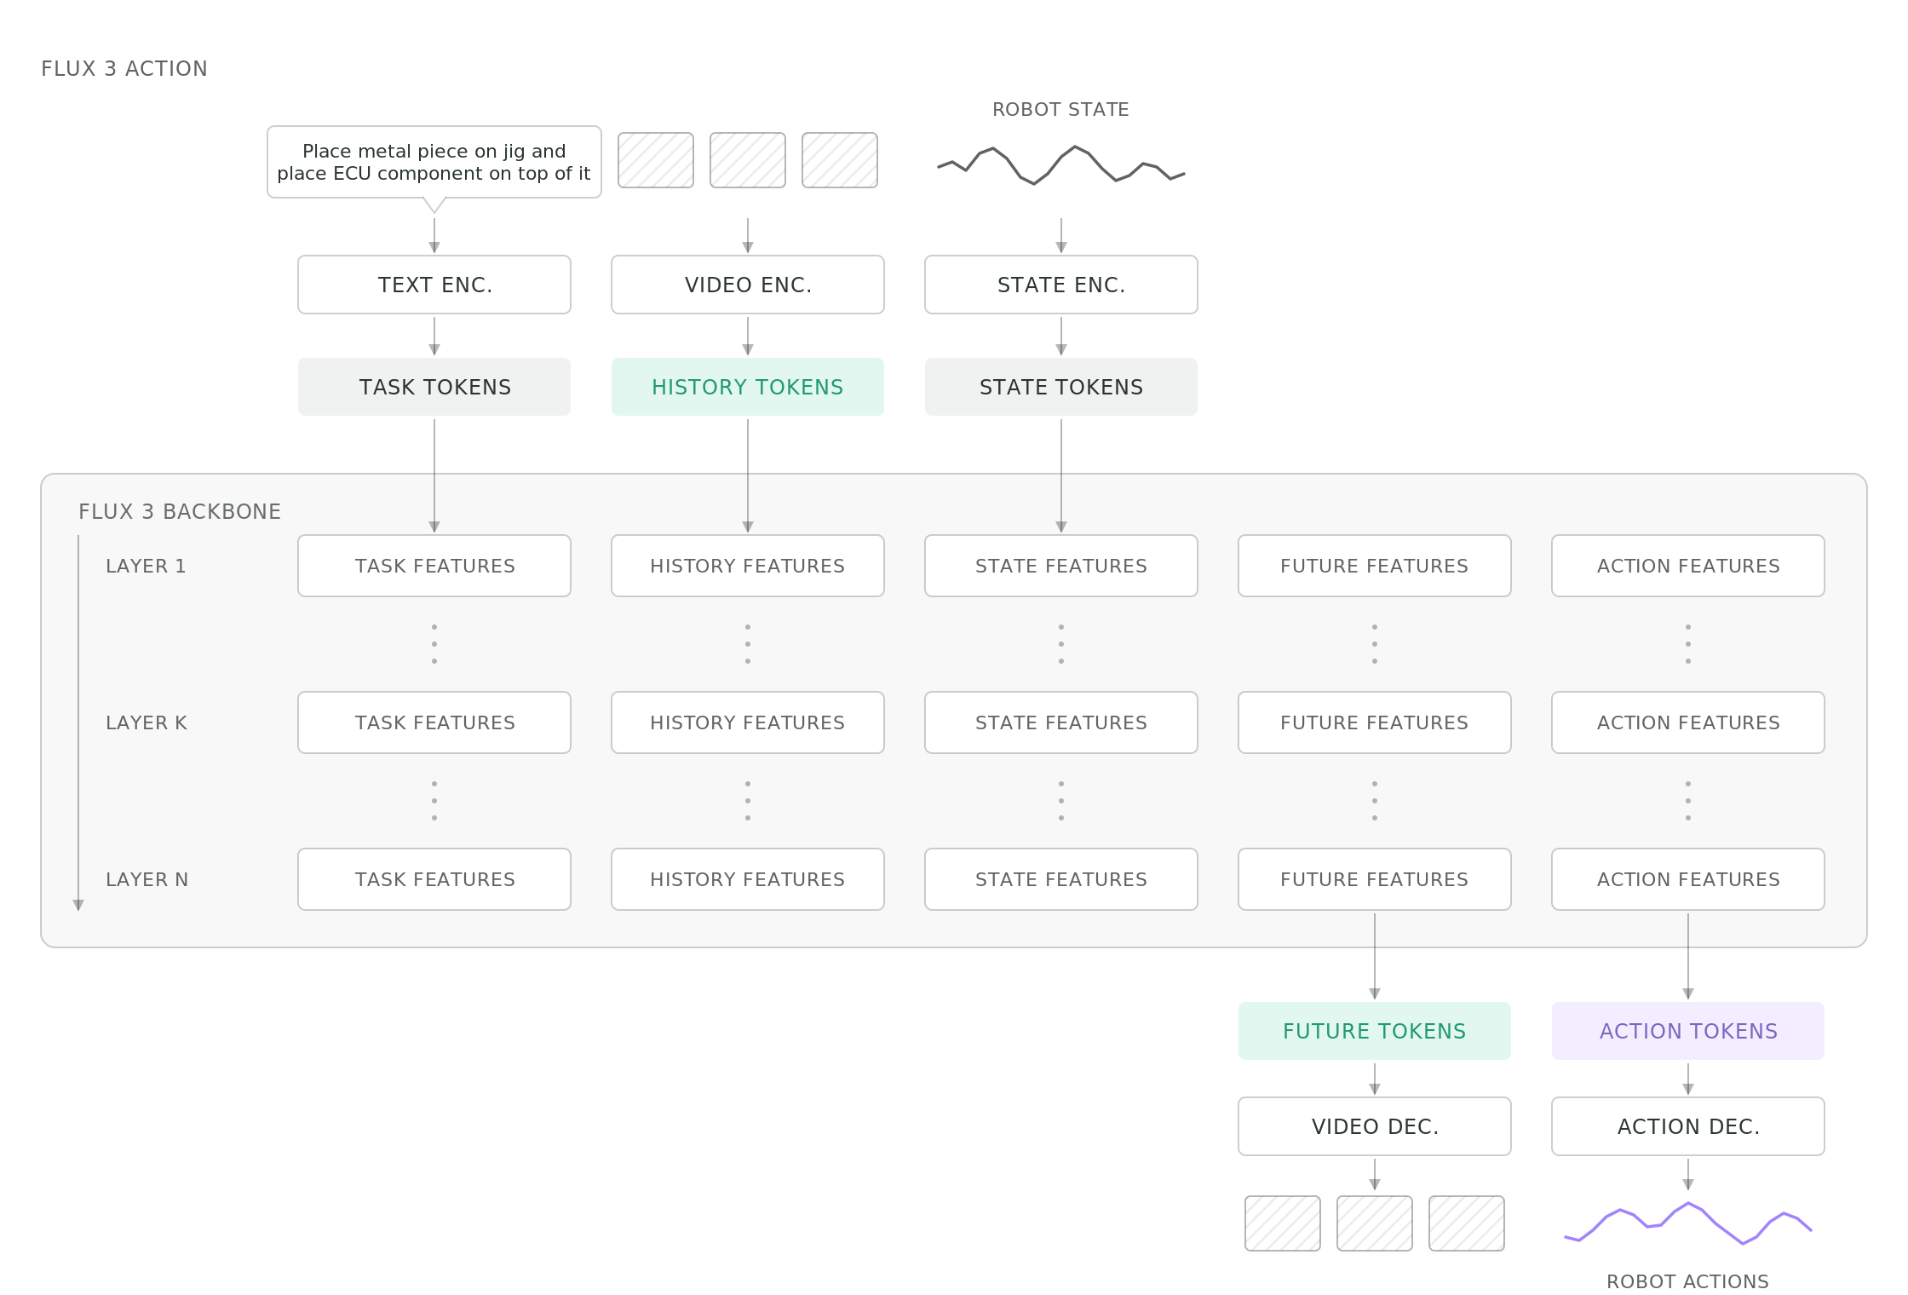The width and height of the screenshot is (1908, 1295).
Task: Click ACTION FEATURES in the Layer 1 row
Action: 1688,566
